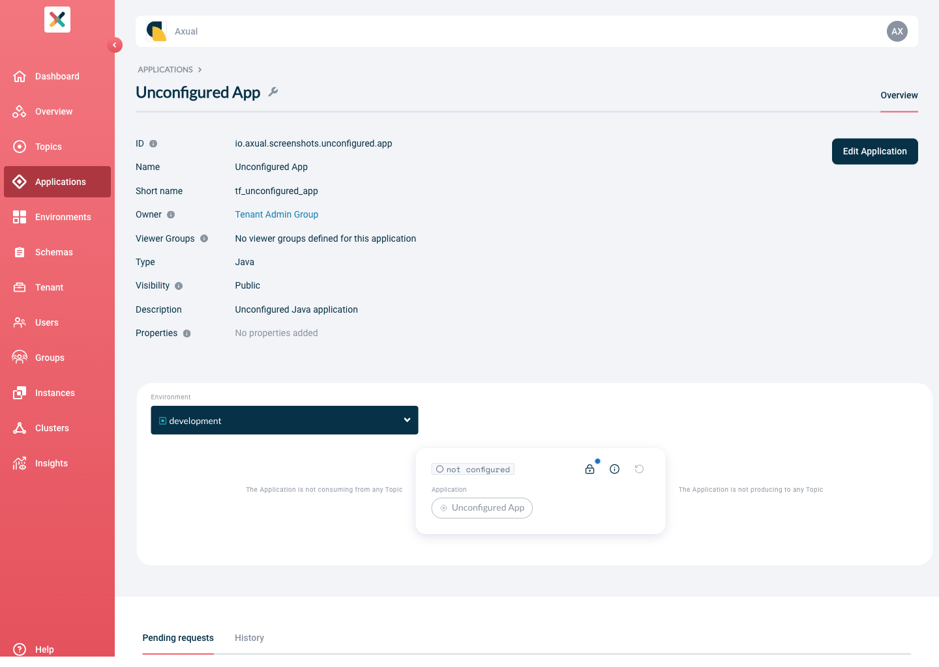Click the Edit Application button
939x667 pixels.
[x=875, y=151]
